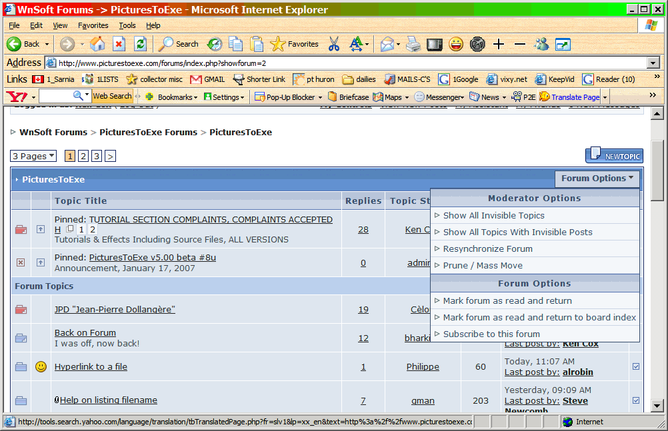Open JPD "Jean-Pierre Dollangère" topic
Viewport: 668px width, 431px height.
(x=115, y=309)
